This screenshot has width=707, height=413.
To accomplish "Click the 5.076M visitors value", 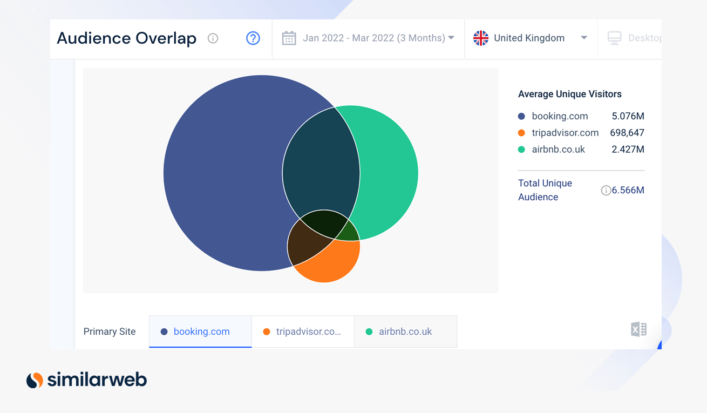I will coord(628,116).
